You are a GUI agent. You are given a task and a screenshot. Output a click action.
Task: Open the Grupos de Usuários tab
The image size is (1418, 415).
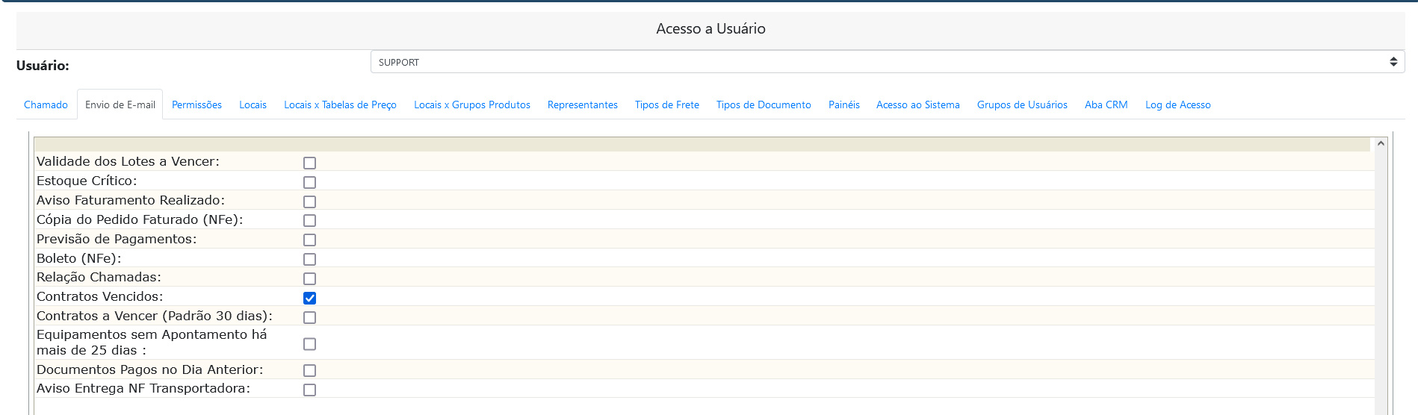[x=1021, y=105]
